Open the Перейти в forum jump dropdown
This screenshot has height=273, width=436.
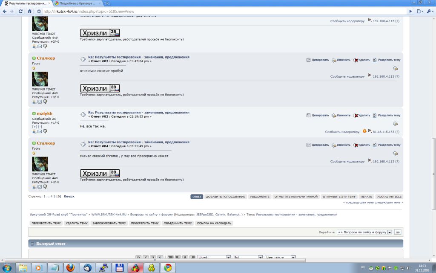pyautogui.click(x=364, y=232)
